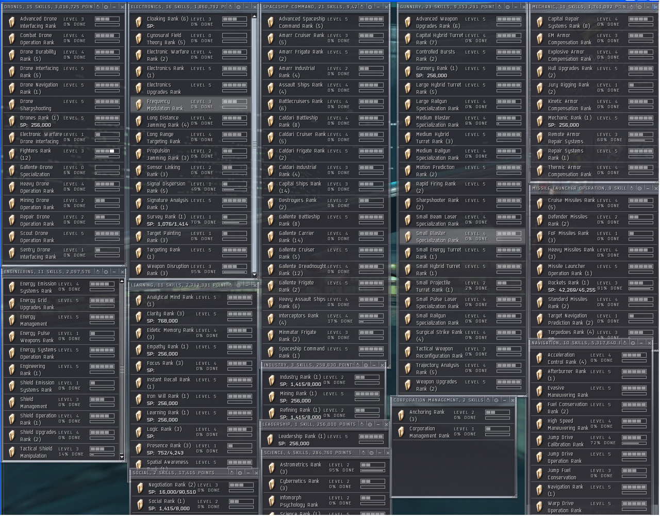
Task: Select the "Gallente Carrier Rank (14)" skill
Action: (x=324, y=237)
